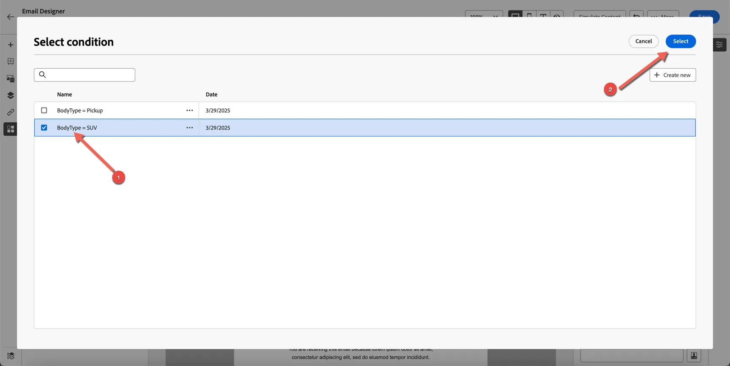Screen dimensions: 730x366
Task: Open the asset picker image icon in sidebar
Action: pos(11,78)
